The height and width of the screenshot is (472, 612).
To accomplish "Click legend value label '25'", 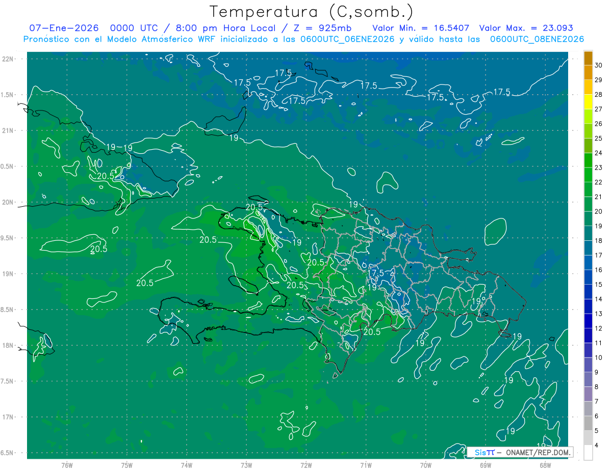I will coord(599,138).
